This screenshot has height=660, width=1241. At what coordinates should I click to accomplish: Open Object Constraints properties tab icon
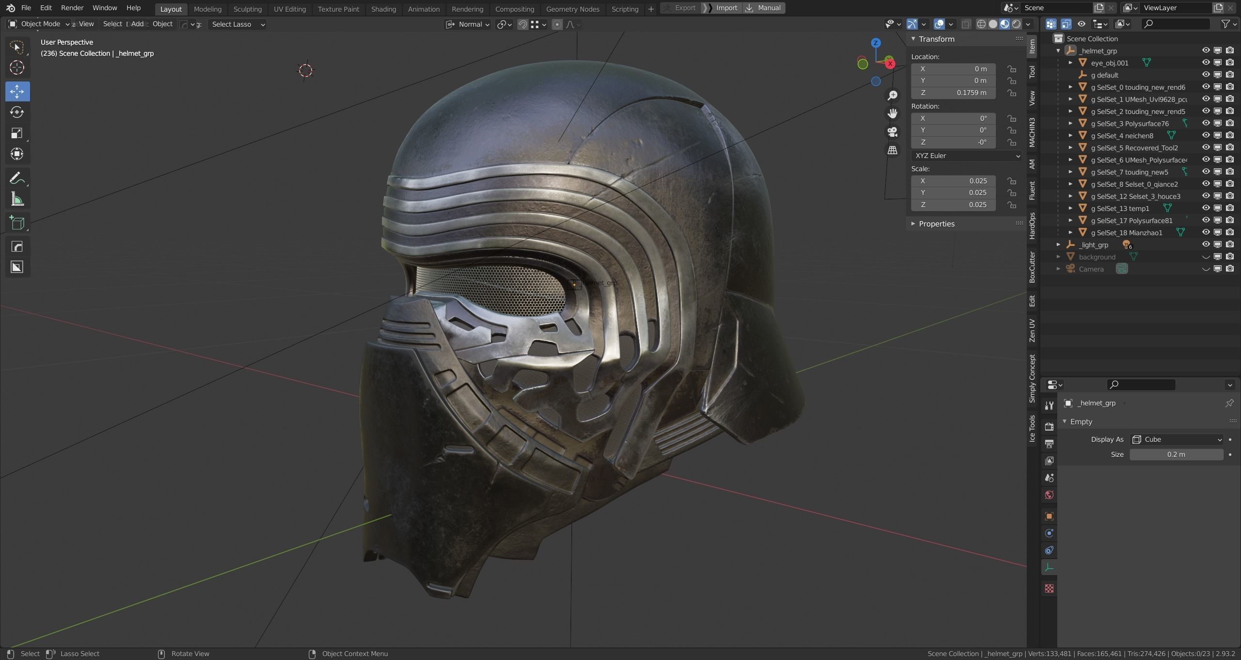pos(1049,550)
